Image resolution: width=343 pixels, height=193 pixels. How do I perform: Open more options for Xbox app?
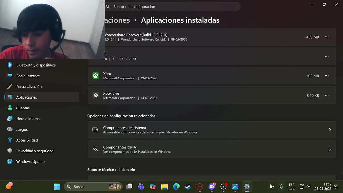point(327,76)
